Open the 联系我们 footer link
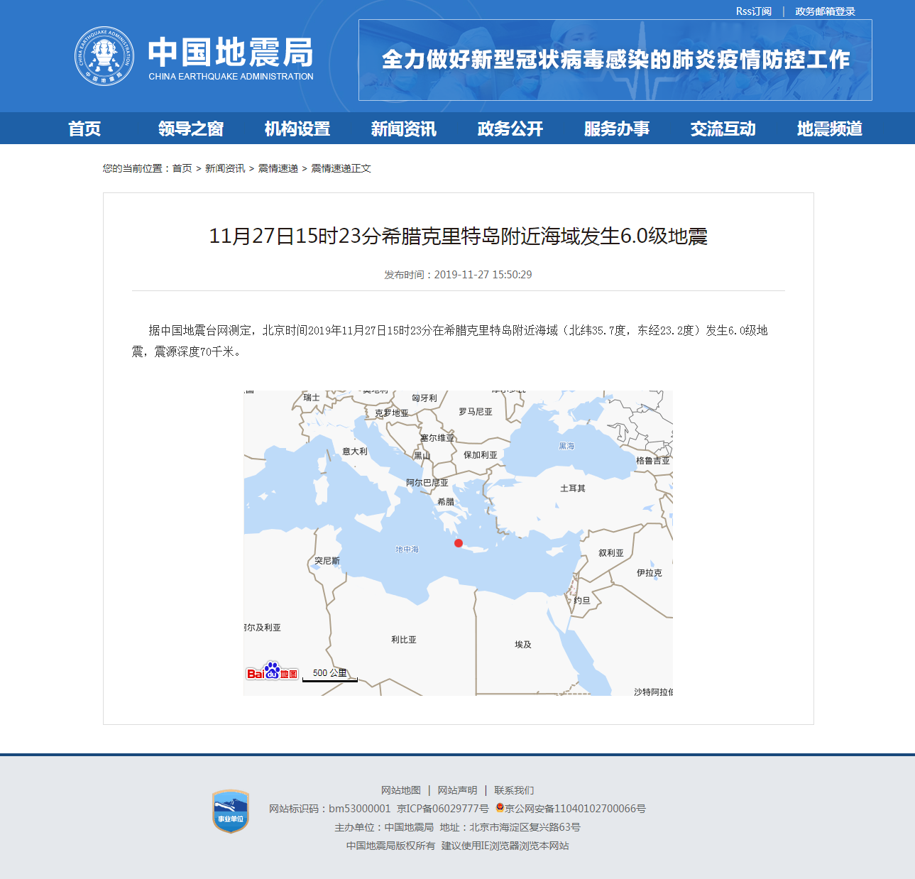915x879 pixels. pyautogui.click(x=514, y=790)
